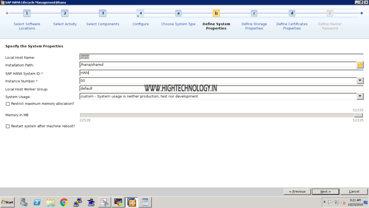The height and width of the screenshot is (208, 369).
Task: Go to step 1 Select Software Locations
Action: tap(27, 13)
